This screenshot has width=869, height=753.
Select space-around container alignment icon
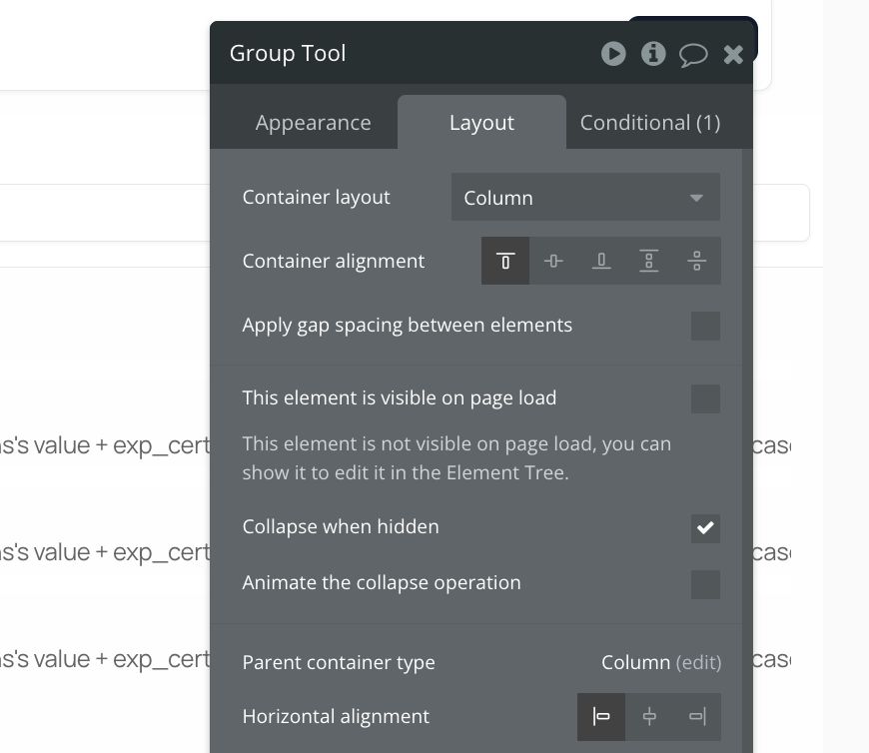696,261
